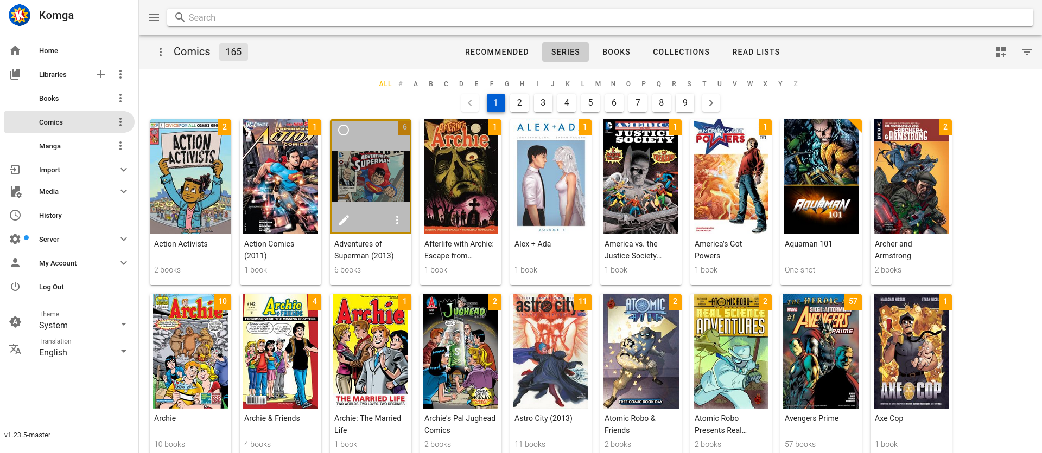This screenshot has width=1042, height=453.
Task: Open the Libraries options menu
Action: (120, 74)
